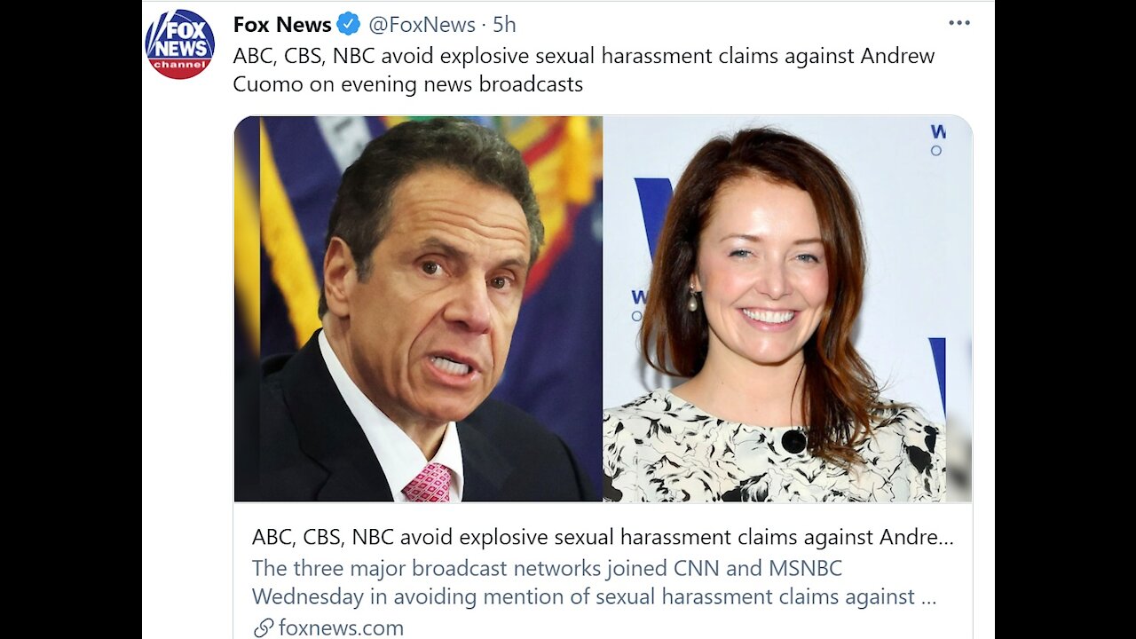Click the tweet's first line starting "ABC, CBS, NBC"
The height and width of the screenshot is (639, 1136).
pyautogui.click(x=583, y=56)
